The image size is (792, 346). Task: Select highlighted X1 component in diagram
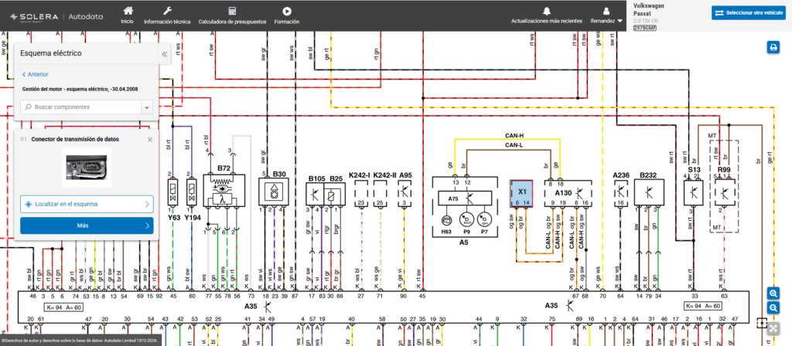521,193
